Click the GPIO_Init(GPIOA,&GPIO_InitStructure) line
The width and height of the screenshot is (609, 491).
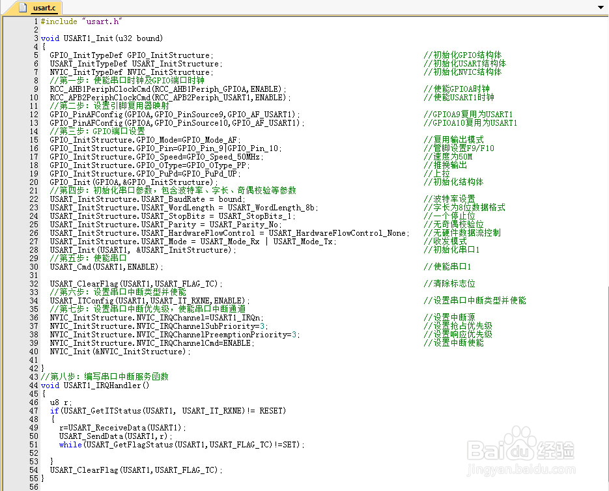pyautogui.click(x=134, y=182)
